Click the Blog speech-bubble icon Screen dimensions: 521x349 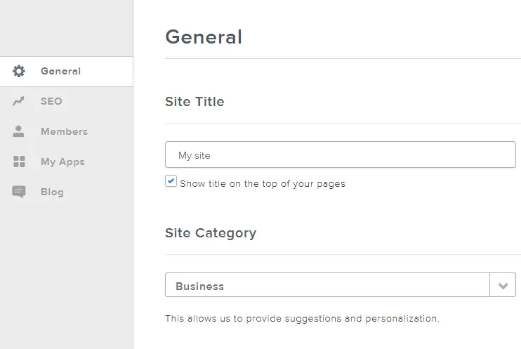coord(19,192)
